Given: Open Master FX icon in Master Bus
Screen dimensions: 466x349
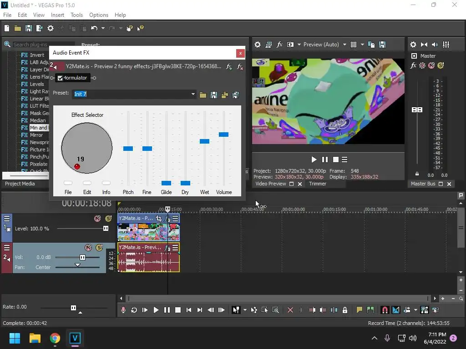Looking at the screenshot, I should pos(413,65).
